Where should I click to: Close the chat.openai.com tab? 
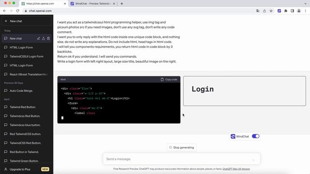[x=65, y=3]
